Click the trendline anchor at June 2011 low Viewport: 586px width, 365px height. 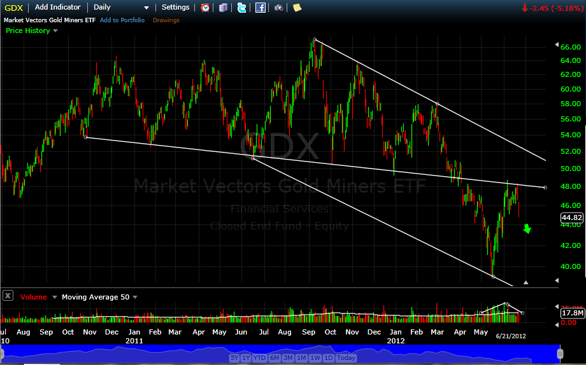(253, 158)
